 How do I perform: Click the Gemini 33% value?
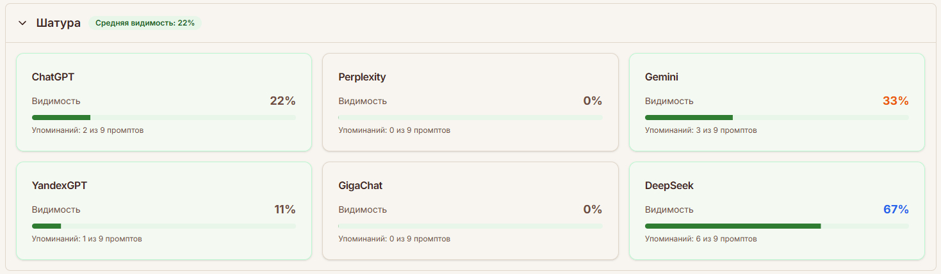(x=896, y=101)
